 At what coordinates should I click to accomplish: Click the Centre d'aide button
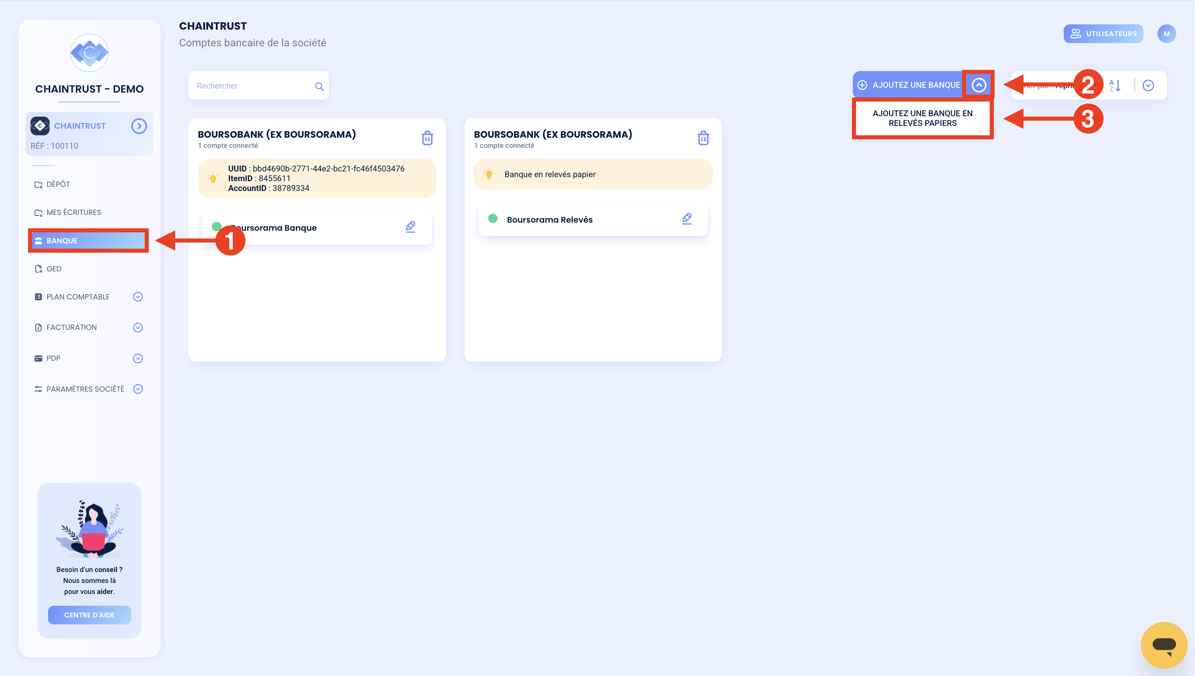pos(89,615)
